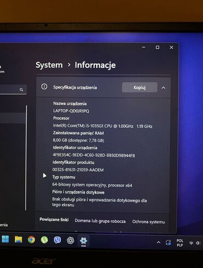Launch Google Chrome from the taskbar

(x=31, y=240)
